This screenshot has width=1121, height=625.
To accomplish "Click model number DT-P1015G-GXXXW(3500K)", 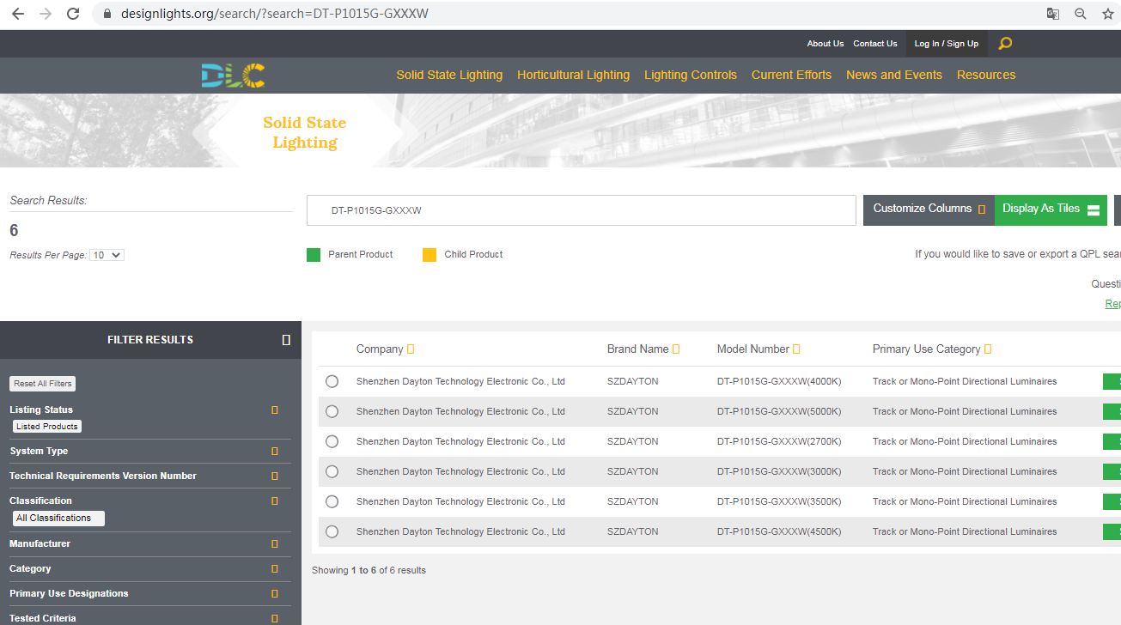I will coord(779,502).
